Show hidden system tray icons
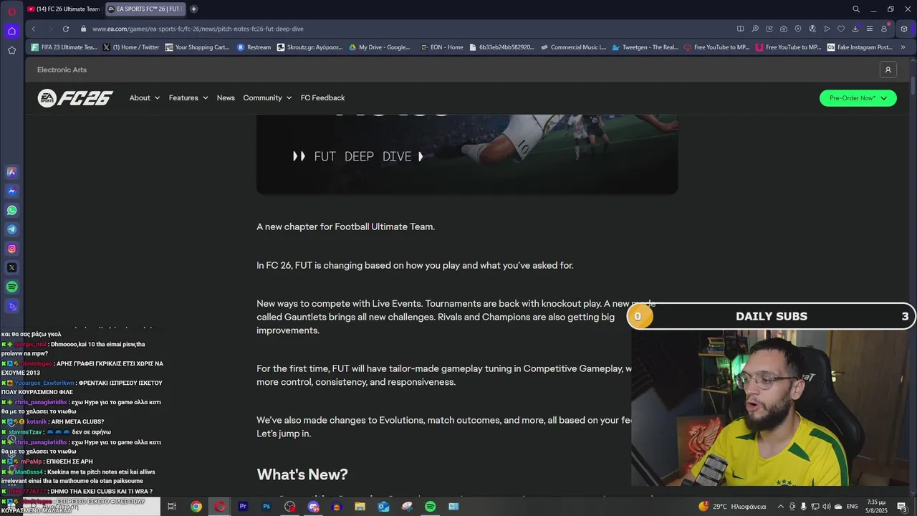This screenshot has width=917, height=516. coord(781,507)
